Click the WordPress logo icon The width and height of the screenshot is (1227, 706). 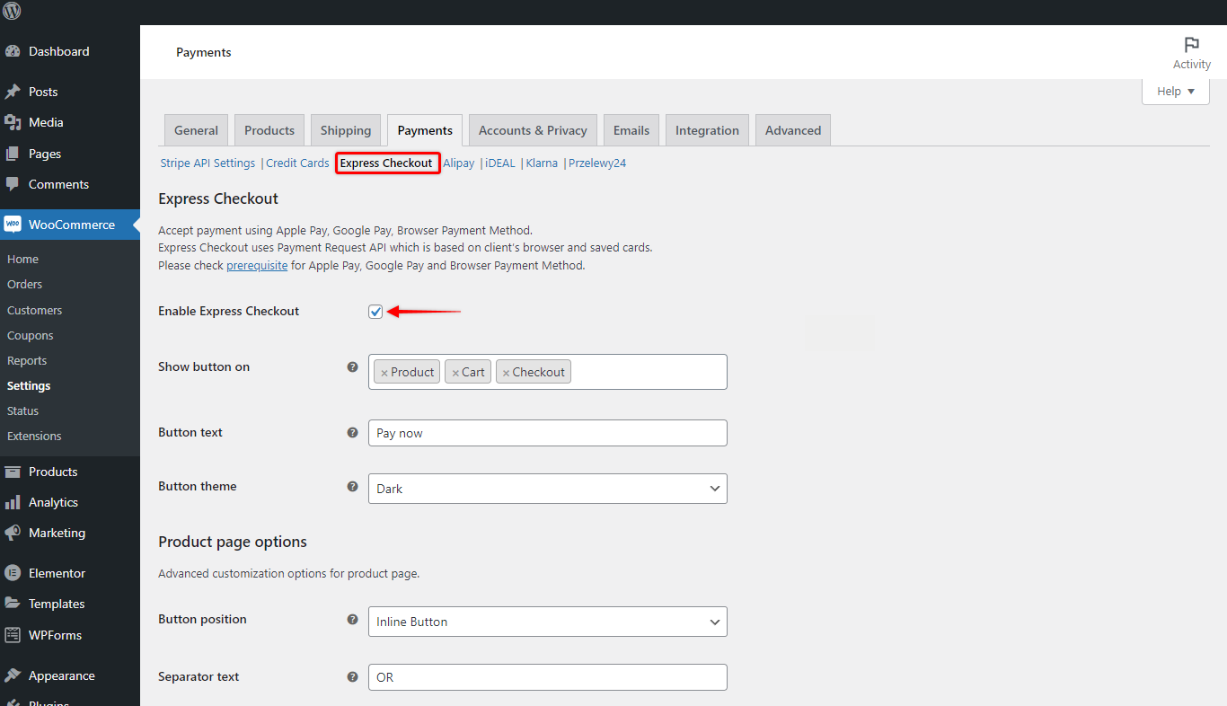coord(12,12)
